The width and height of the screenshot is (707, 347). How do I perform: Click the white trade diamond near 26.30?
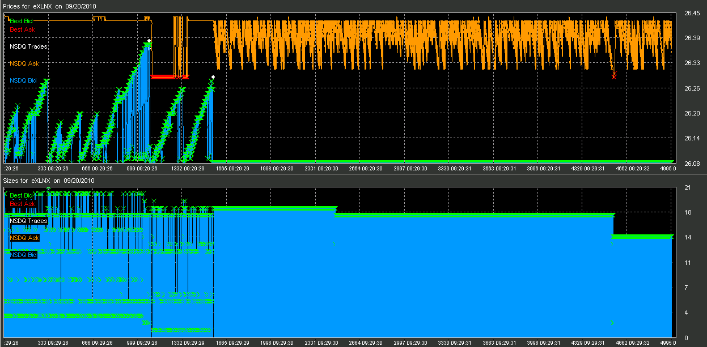pyautogui.click(x=213, y=77)
